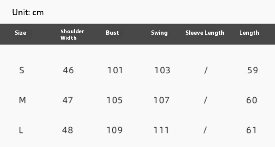Click shoulder width value 47
275x147 pixels.
[x=68, y=100]
